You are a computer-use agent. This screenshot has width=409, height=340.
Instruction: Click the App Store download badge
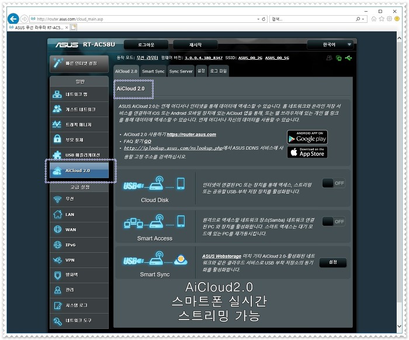click(x=307, y=152)
